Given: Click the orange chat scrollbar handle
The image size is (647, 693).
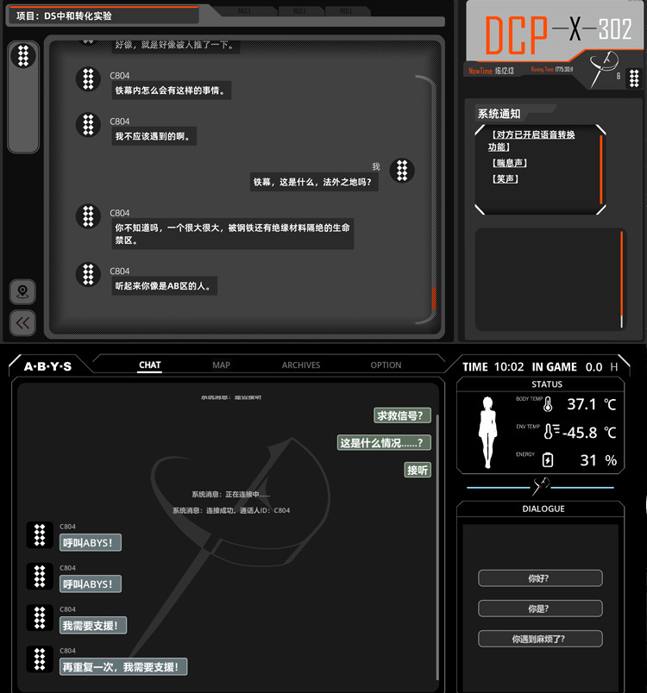Looking at the screenshot, I should tap(434, 298).
